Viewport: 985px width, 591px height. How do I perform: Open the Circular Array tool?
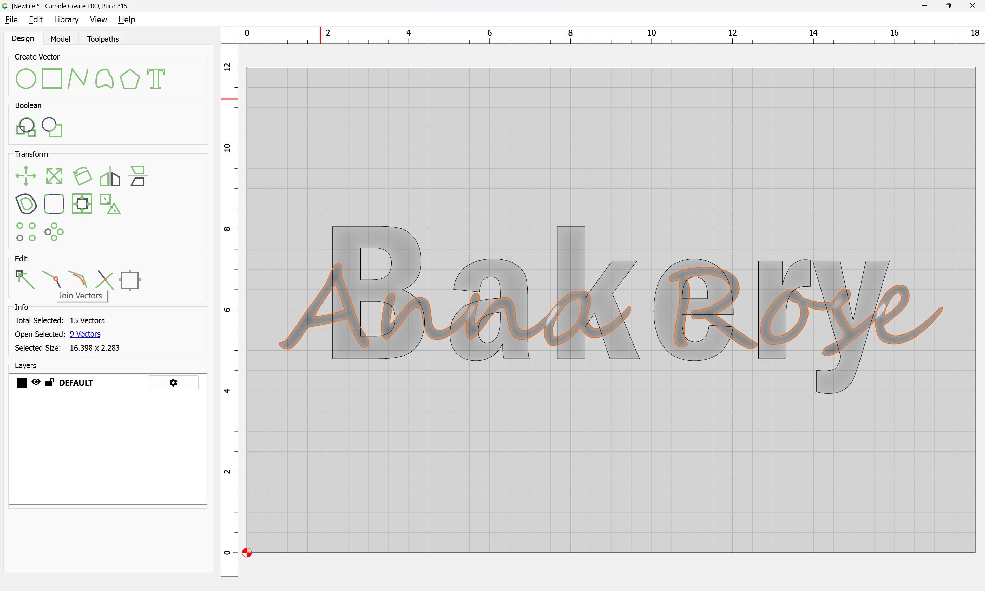pos(54,232)
